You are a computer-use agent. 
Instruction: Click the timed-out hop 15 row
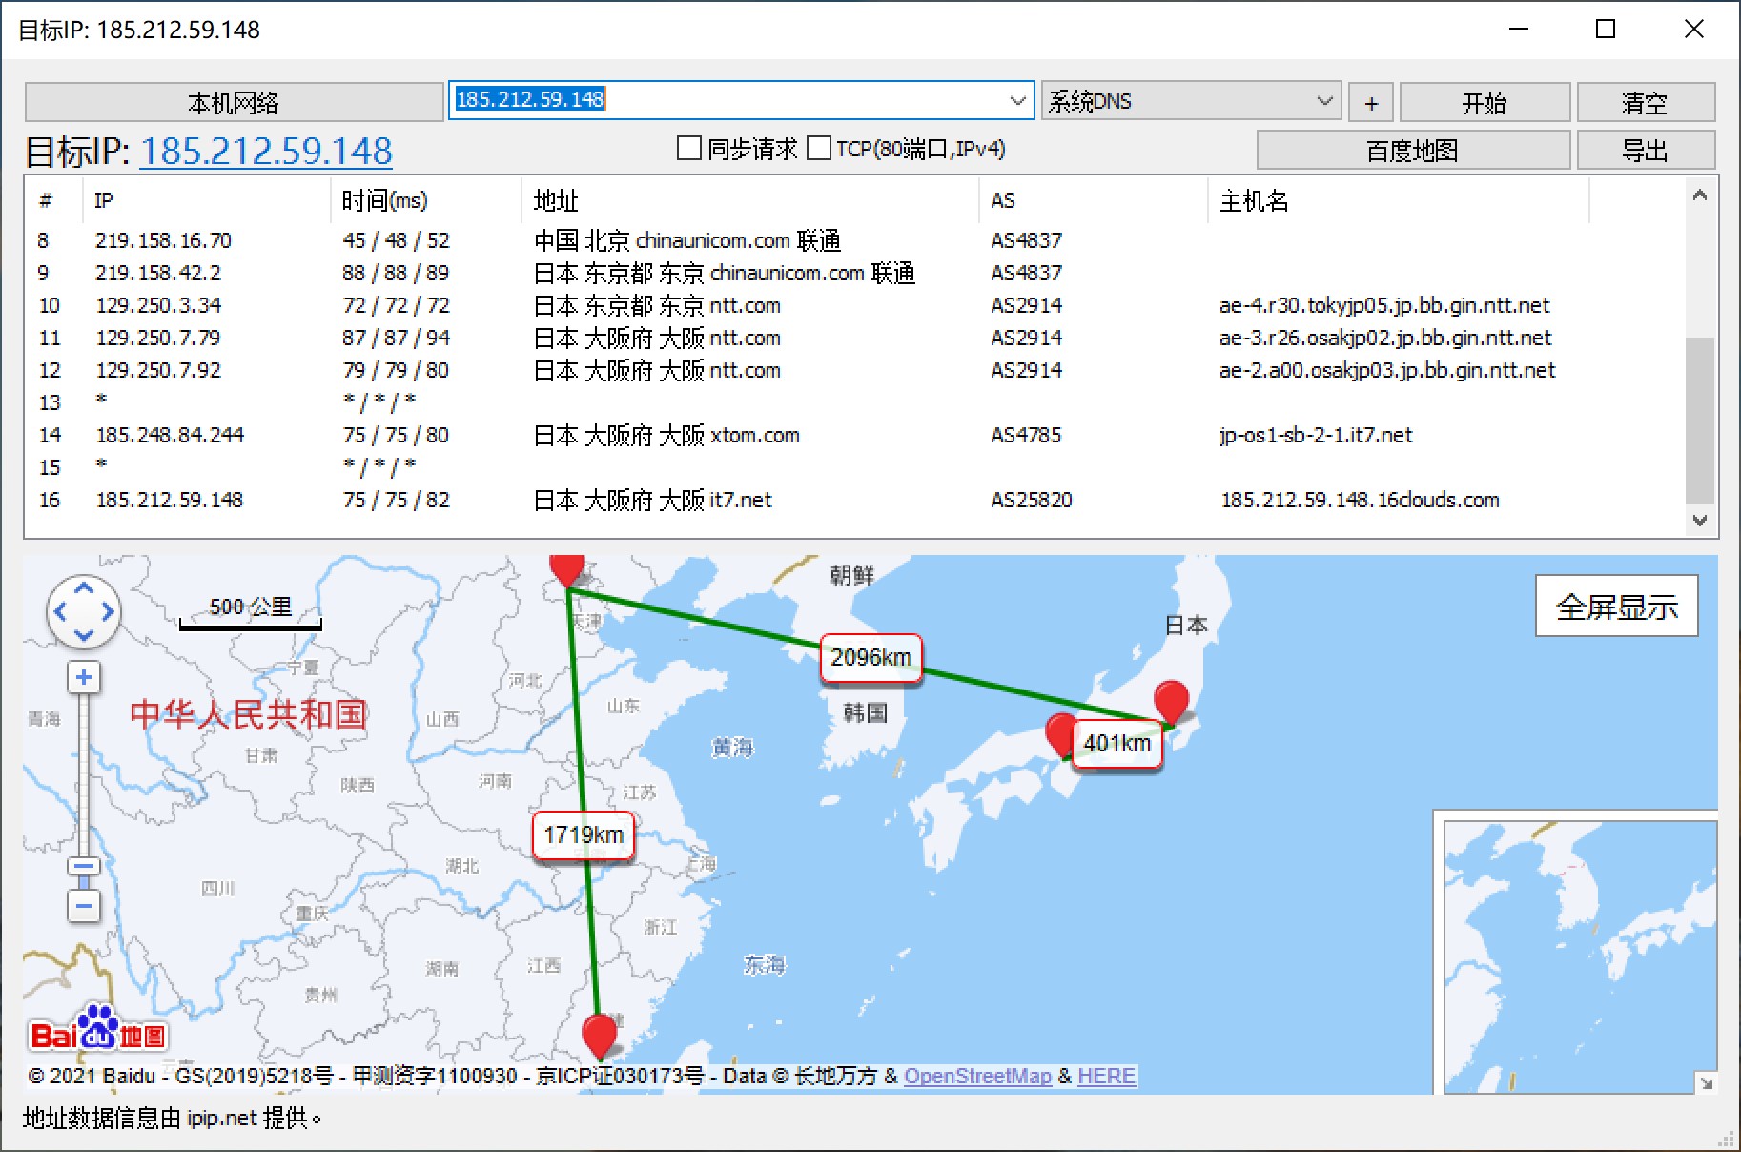pyautogui.click(x=855, y=467)
